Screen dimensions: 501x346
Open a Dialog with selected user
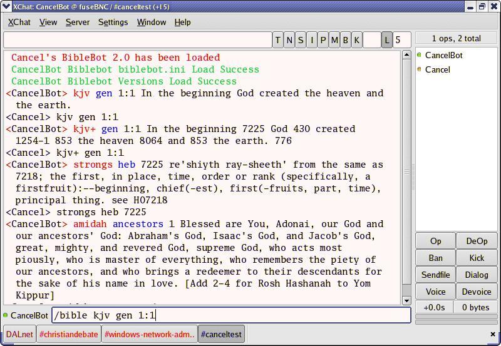(477, 275)
